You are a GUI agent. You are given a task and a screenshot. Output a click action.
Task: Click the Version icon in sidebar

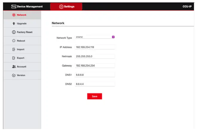[14, 75]
